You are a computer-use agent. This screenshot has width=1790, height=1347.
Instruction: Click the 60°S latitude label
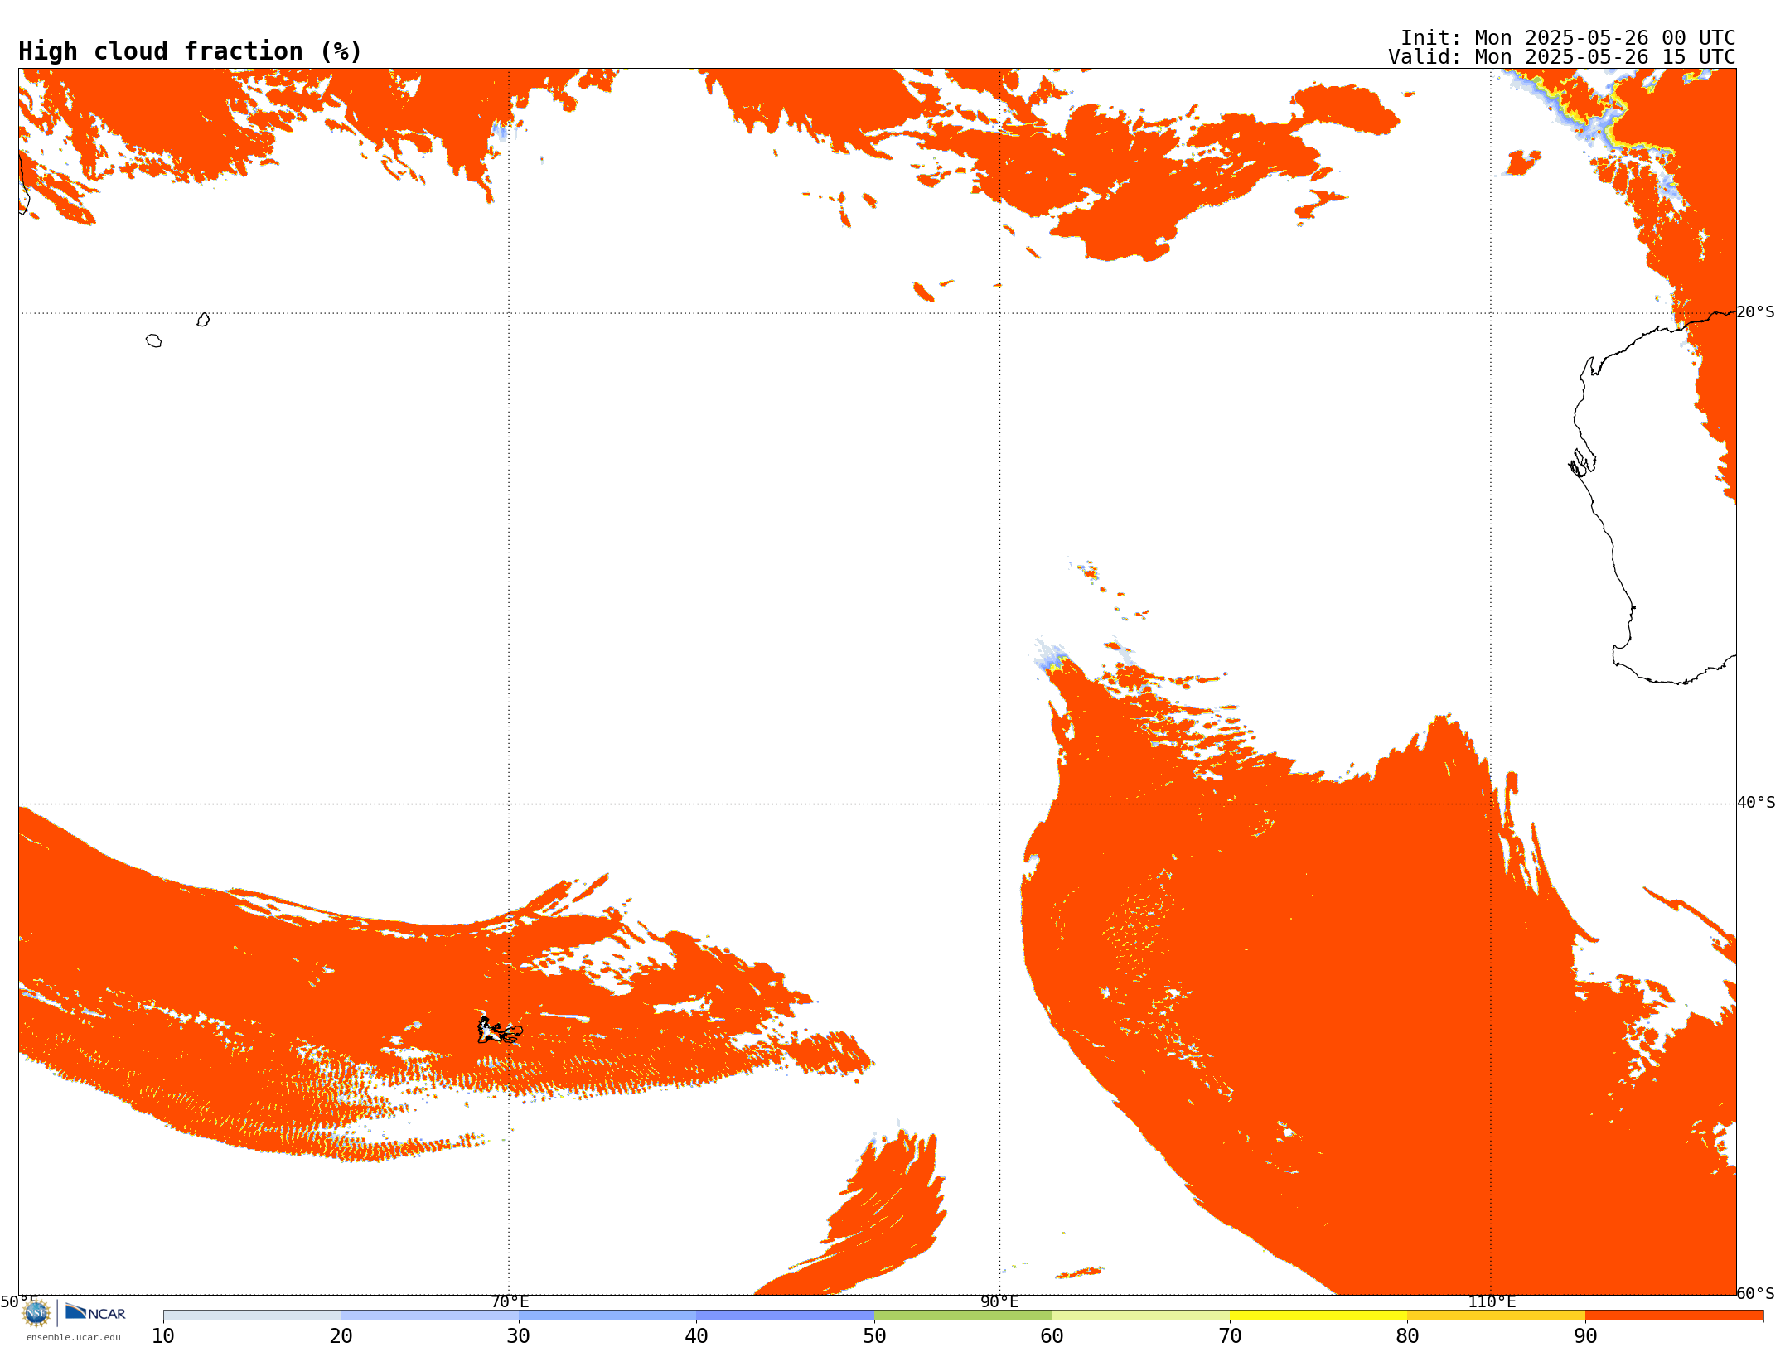1756,1293
